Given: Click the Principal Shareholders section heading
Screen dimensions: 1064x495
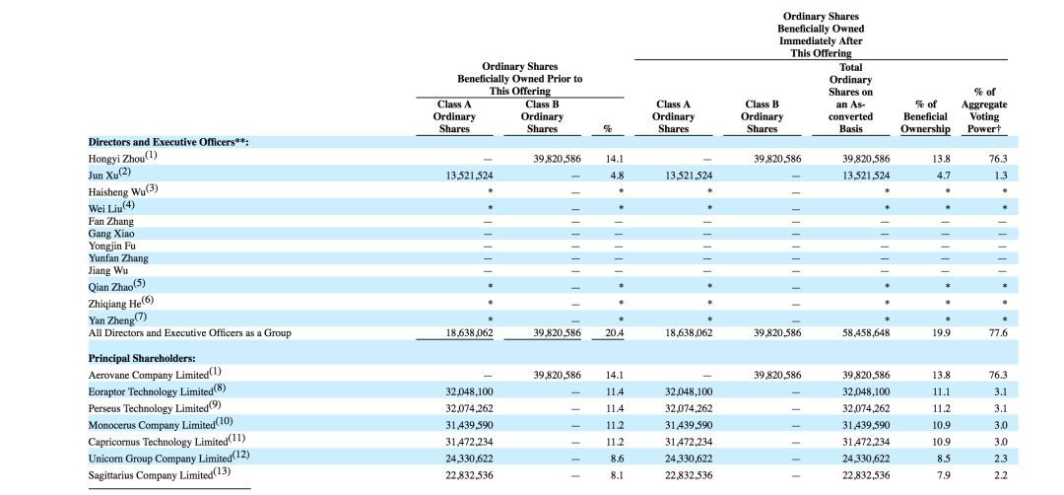Looking at the screenshot, I should [x=142, y=358].
